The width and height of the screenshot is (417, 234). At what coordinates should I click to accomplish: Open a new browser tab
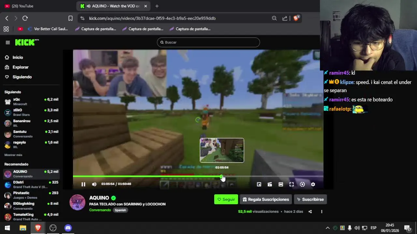click(157, 6)
